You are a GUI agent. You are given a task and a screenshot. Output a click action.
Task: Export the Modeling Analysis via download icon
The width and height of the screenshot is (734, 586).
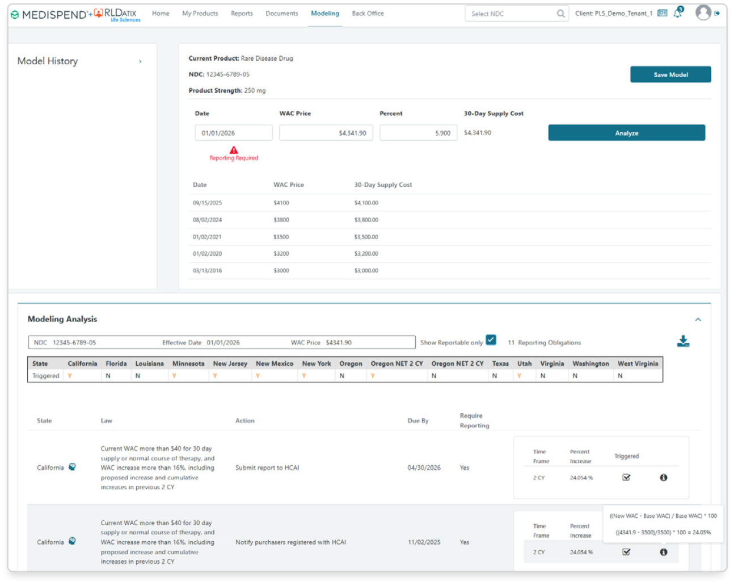684,341
